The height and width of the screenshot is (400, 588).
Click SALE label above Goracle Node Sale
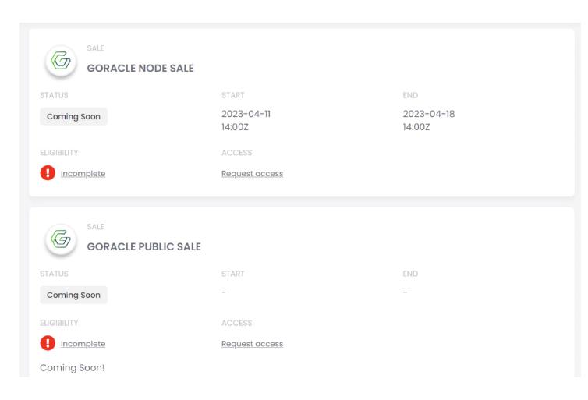pos(96,48)
